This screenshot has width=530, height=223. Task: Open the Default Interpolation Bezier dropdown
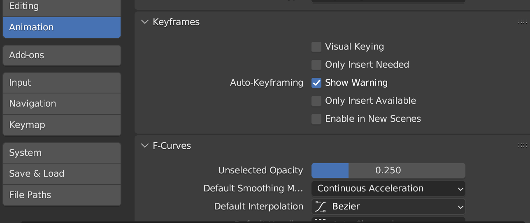(x=388, y=207)
